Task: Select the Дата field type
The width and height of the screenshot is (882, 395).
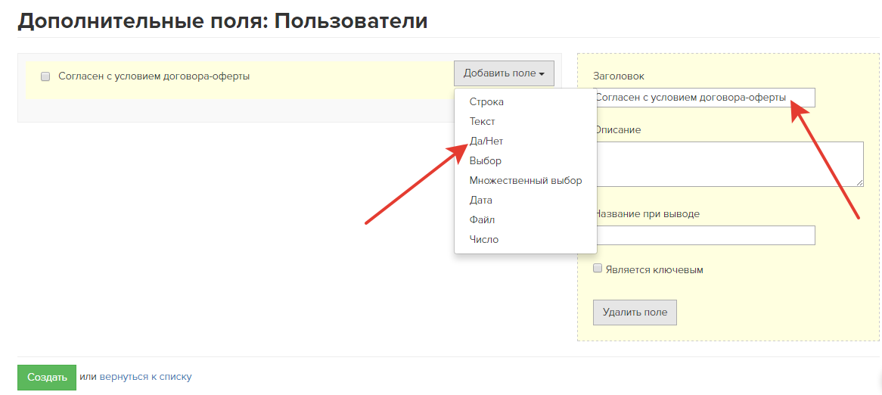Action: [x=481, y=200]
